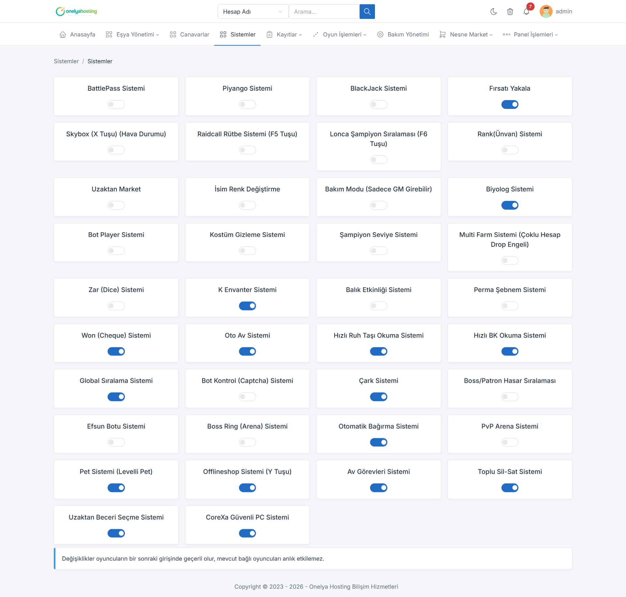Expand Eşya Yönetimi menu chevron
The width and height of the screenshot is (626, 597).
pyautogui.click(x=157, y=35)
